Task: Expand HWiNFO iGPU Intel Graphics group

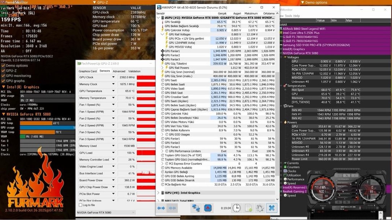Action: [158, 193]
